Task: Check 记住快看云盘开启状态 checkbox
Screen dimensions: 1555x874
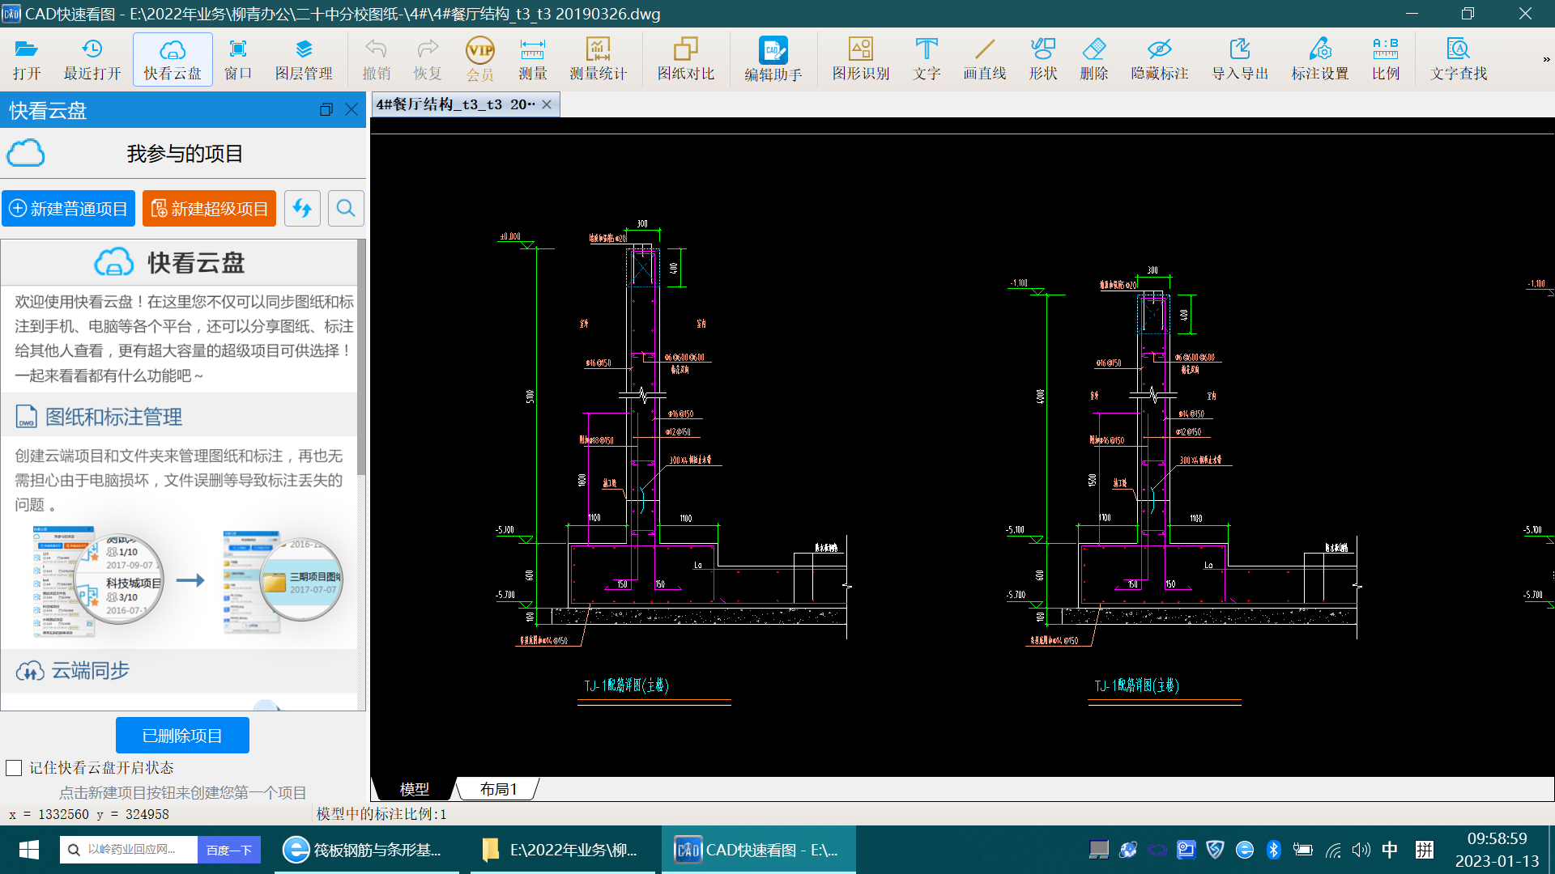Action: click(x=14, y=768)
